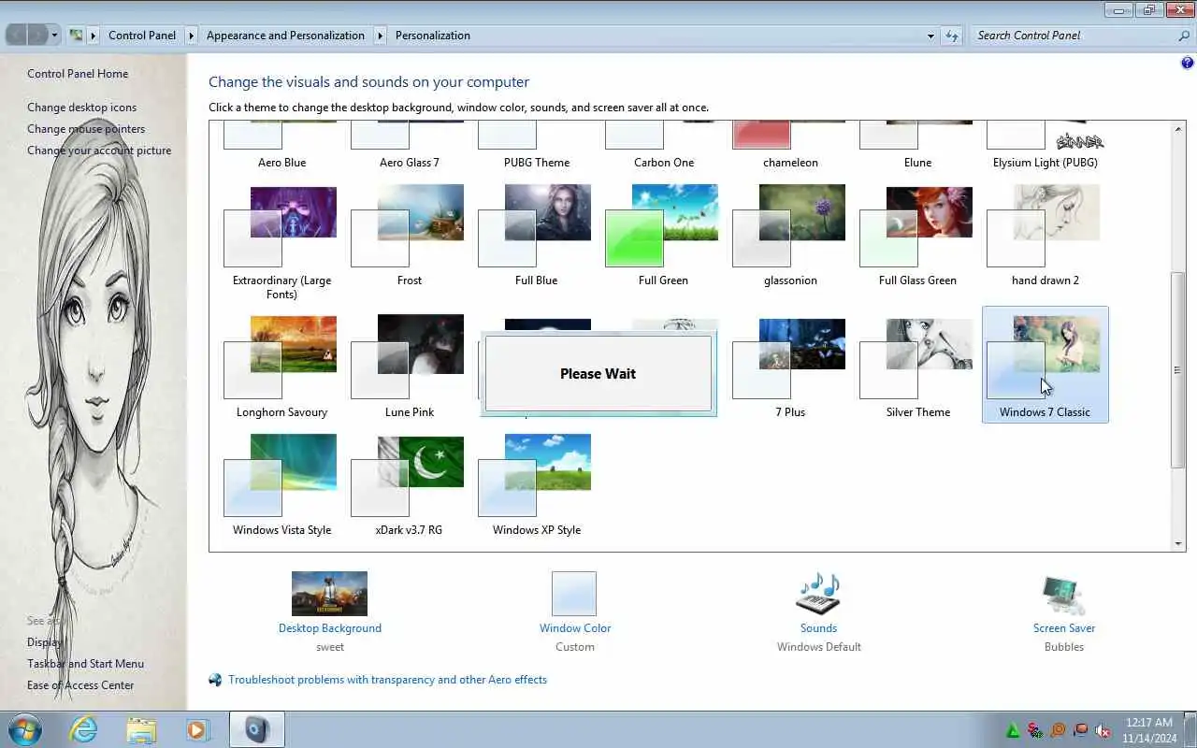Open the address bar history dropdown
This screenshot has width=1197, height=748.
click(930, 36)
